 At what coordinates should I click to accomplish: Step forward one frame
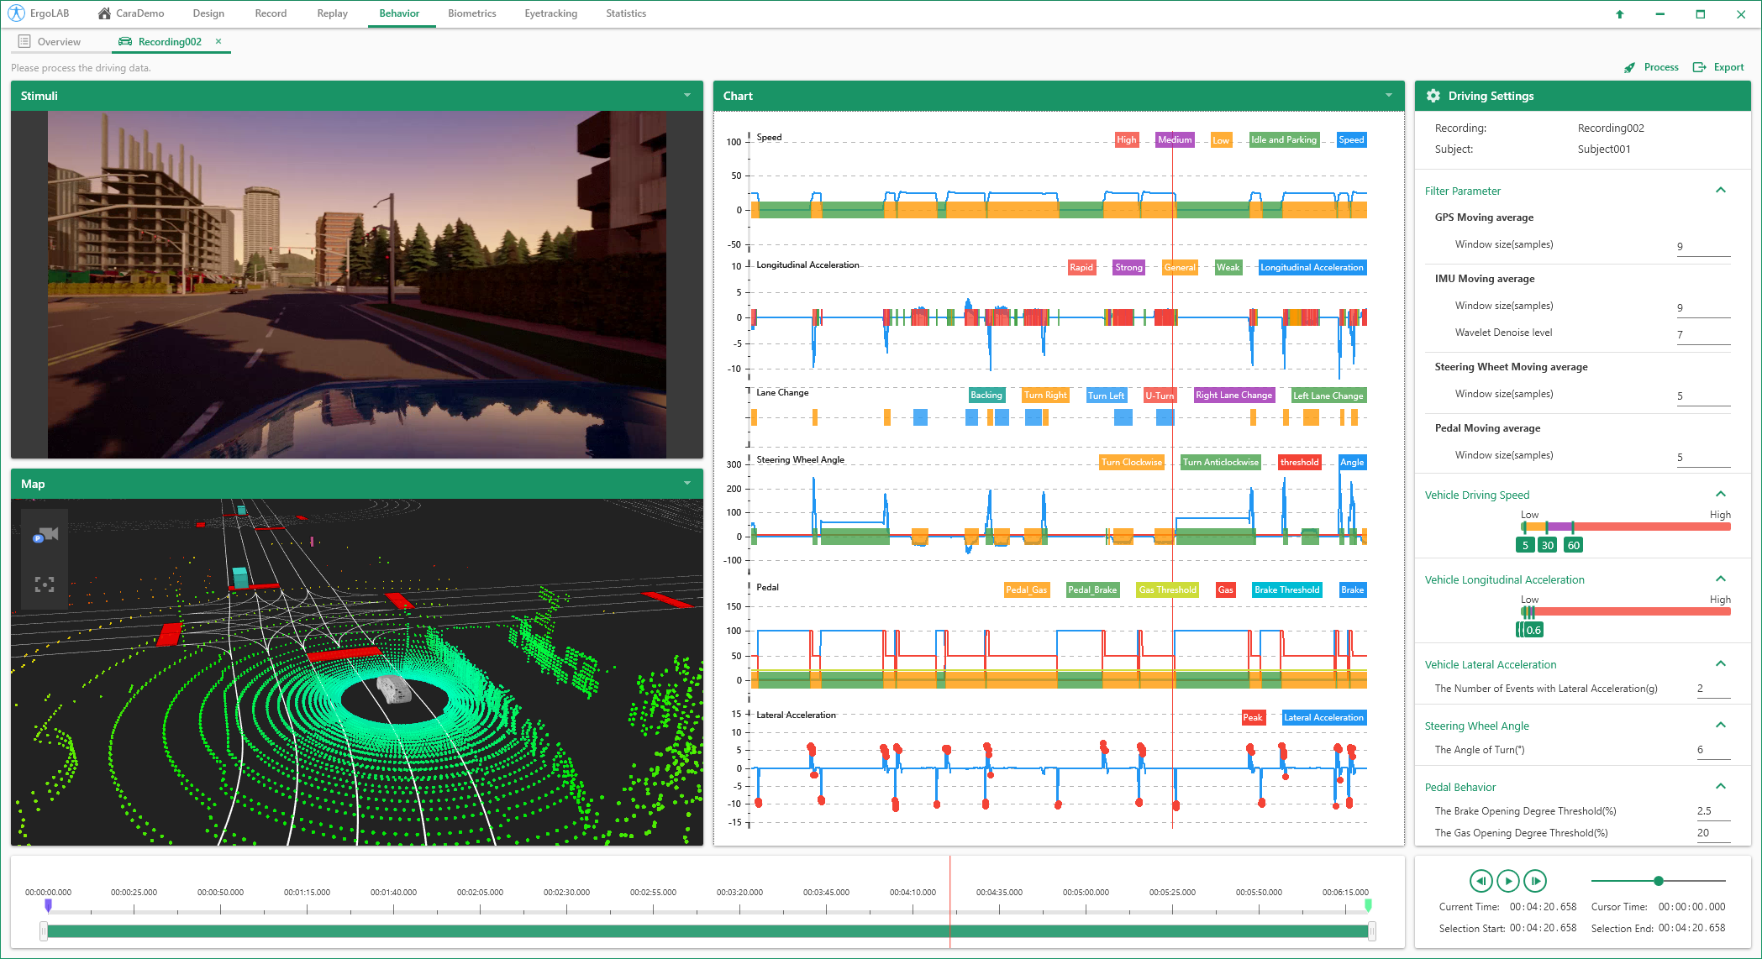click(1535, 881)
